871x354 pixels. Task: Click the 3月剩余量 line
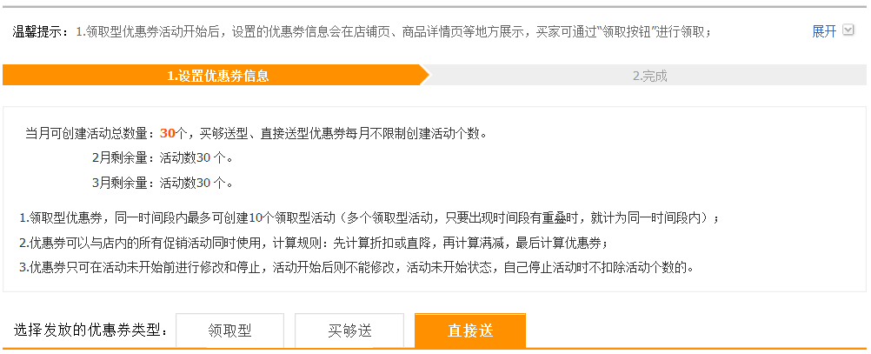[x=162, y=183]
